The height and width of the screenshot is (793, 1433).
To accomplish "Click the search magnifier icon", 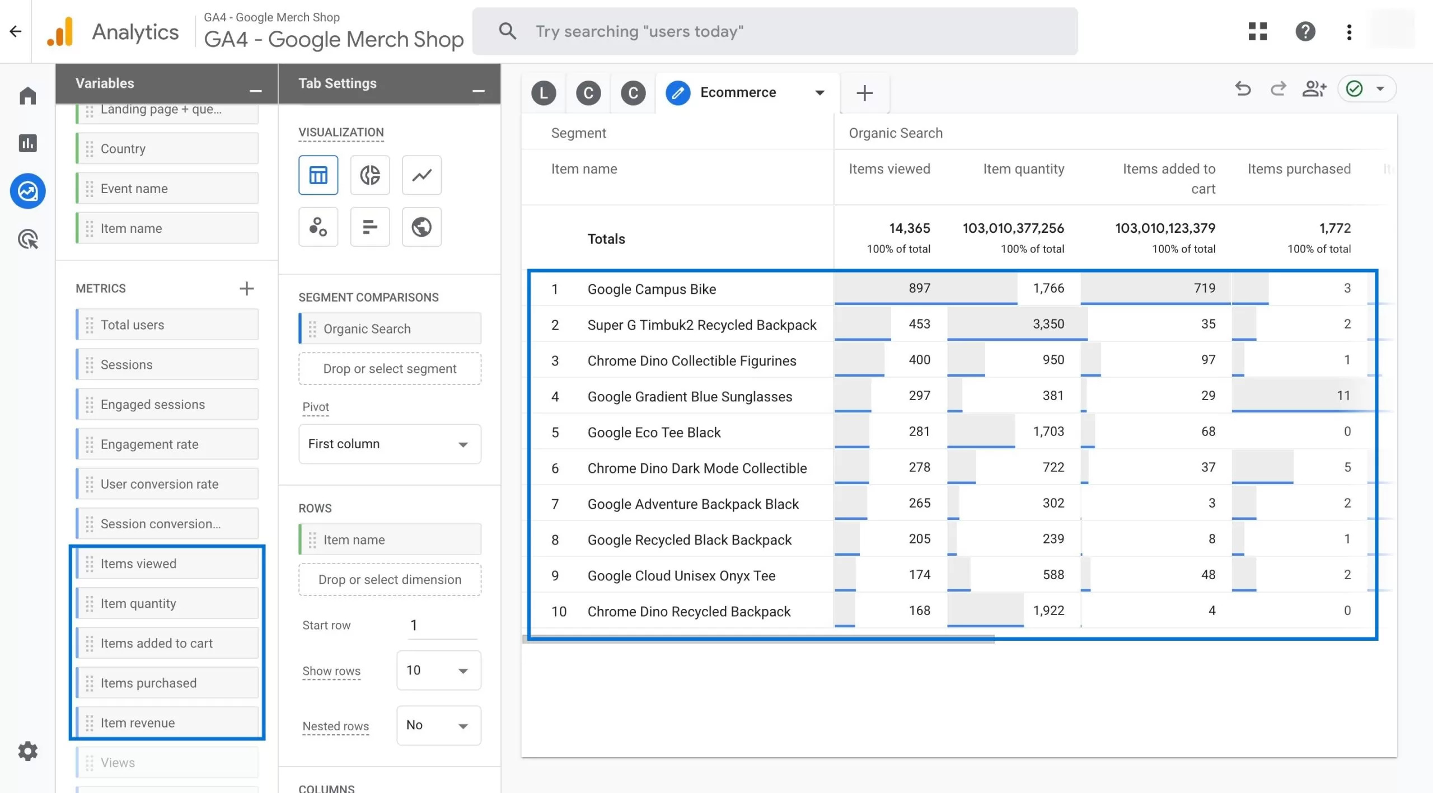I will [507, 31].
